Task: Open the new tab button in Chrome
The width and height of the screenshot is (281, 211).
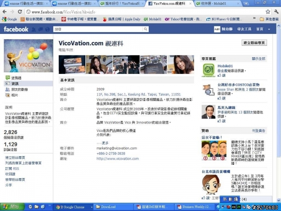Action: [246, 4]
